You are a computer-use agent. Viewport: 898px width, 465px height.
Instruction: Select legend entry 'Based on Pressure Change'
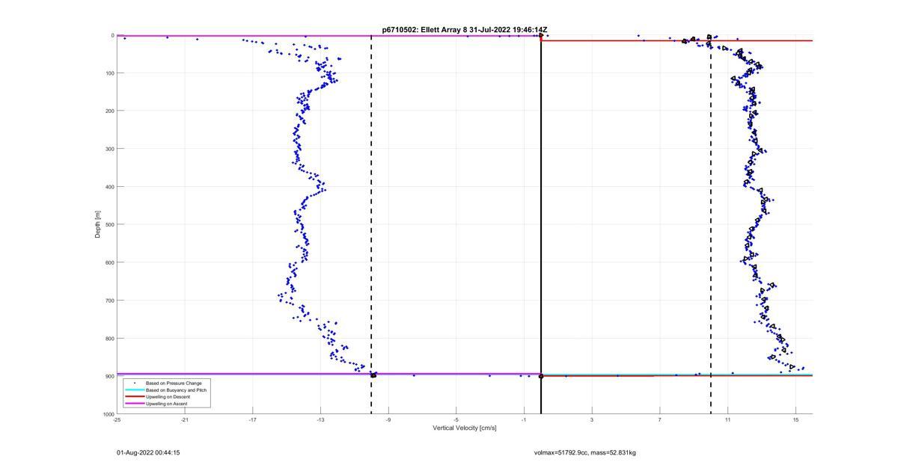[x=174, y=384]
